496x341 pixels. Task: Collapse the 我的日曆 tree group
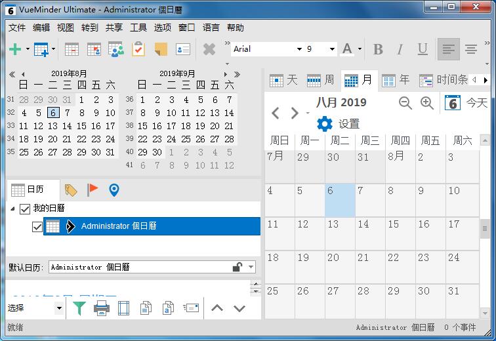[x=12, y=209]
